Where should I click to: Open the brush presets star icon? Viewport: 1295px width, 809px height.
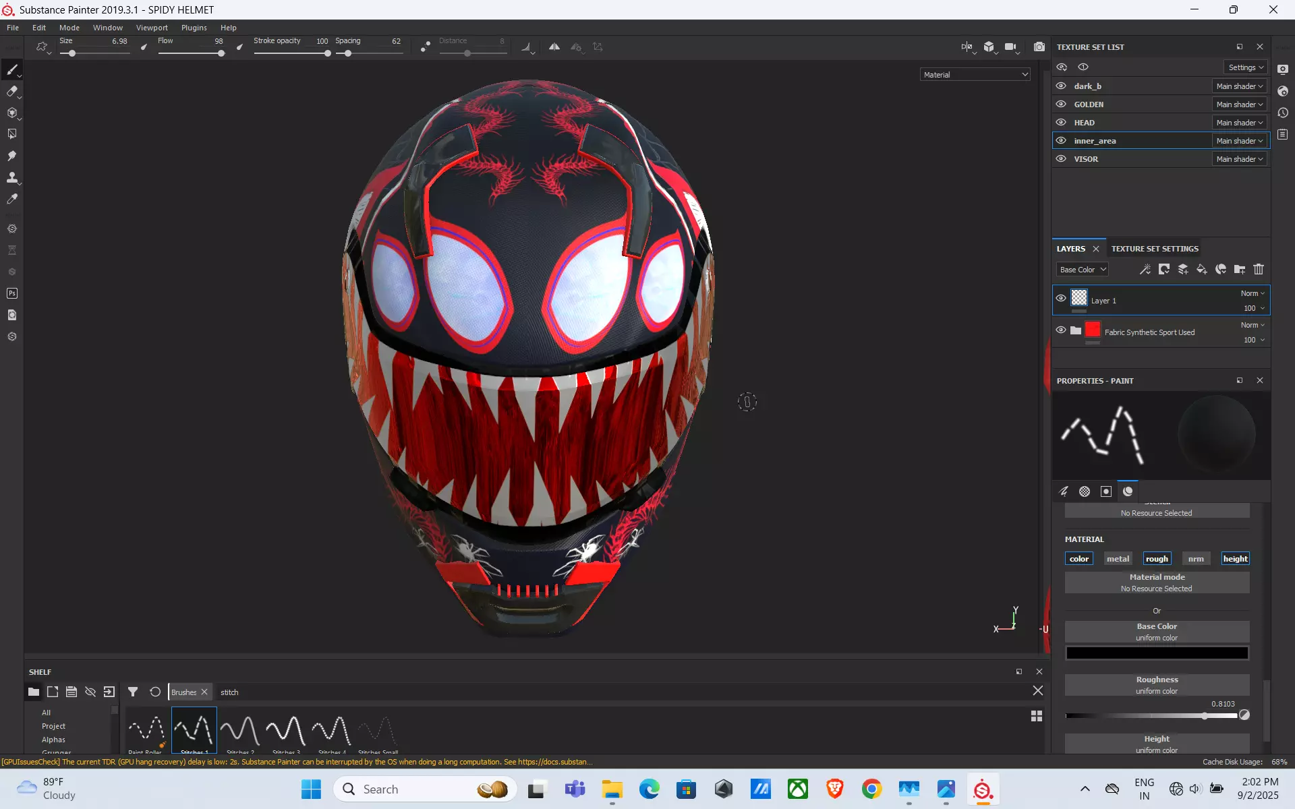[42, 47]
